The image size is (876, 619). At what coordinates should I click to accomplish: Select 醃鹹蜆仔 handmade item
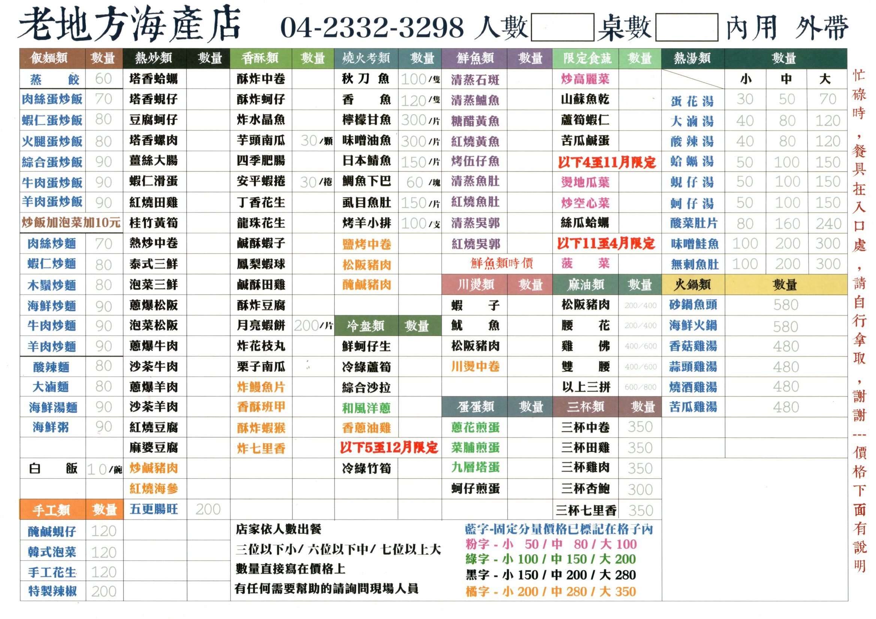[x=52, y=531]
